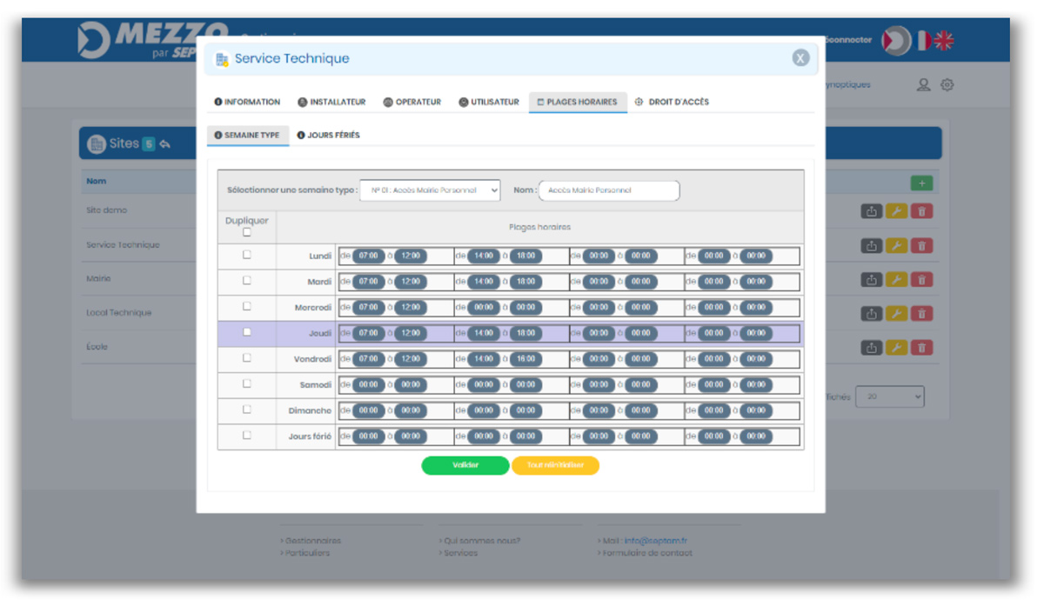Tick the Samedi duplicate checkbox
The image size is (1044, 606).
pyautogui.click(x=247, y=383)
